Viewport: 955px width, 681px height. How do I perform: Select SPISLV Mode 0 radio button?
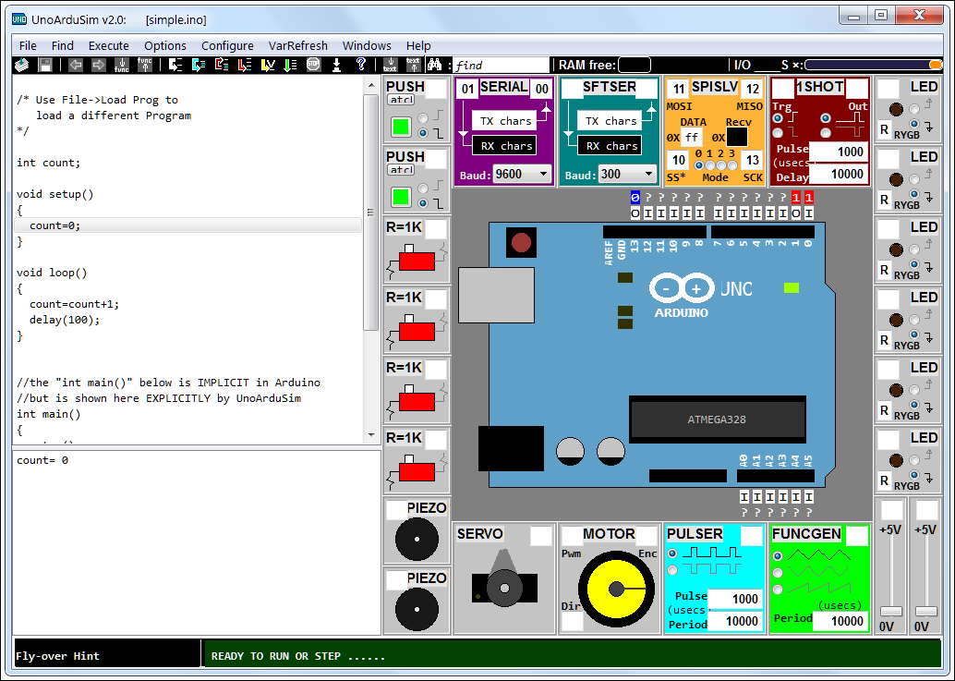click(x=699, y=165)
